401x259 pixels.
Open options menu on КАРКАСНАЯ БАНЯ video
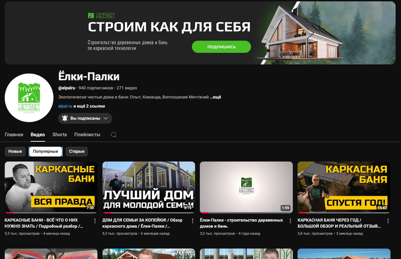coord(387,221)
